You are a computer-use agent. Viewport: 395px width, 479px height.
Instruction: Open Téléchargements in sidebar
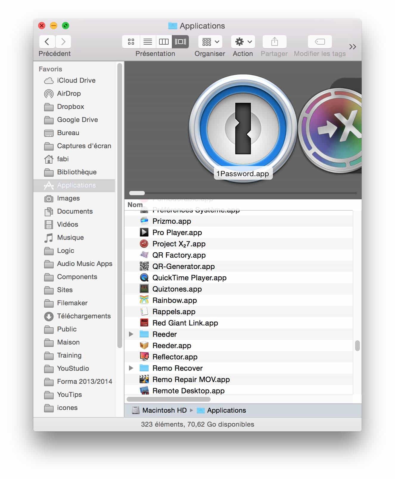tap(74, 316)
